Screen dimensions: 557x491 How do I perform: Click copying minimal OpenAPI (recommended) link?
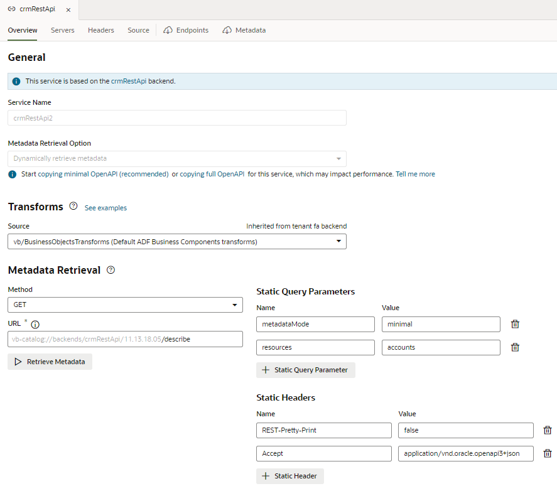[x=103, y=174]
